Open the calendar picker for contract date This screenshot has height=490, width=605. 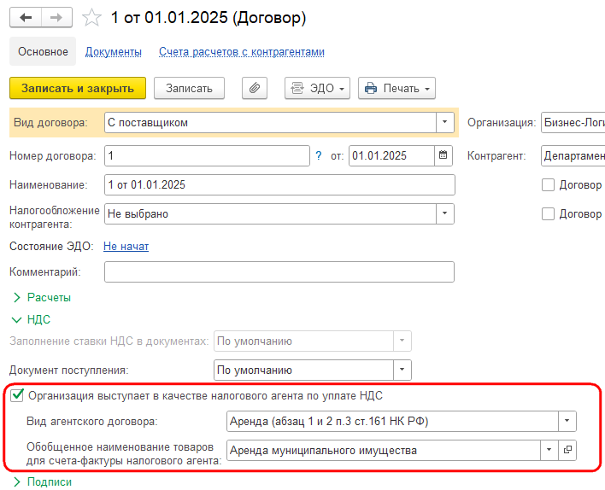[443, 155]
